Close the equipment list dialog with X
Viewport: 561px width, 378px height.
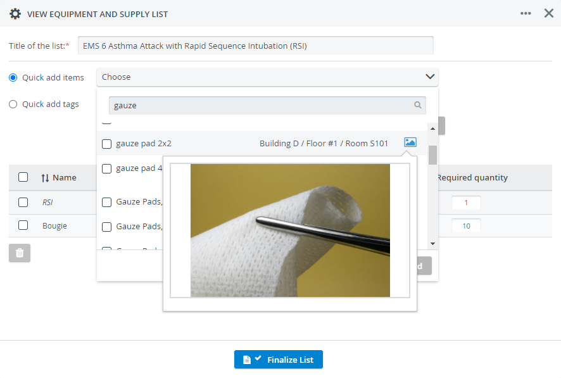pos(549,13)
